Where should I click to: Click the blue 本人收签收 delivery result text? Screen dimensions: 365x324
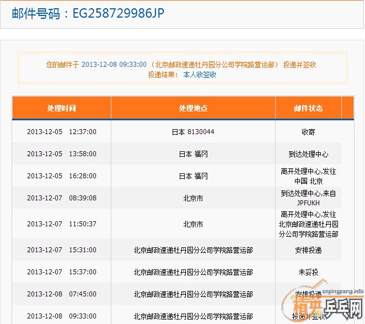pyautogui.click(x=200, y=75)
